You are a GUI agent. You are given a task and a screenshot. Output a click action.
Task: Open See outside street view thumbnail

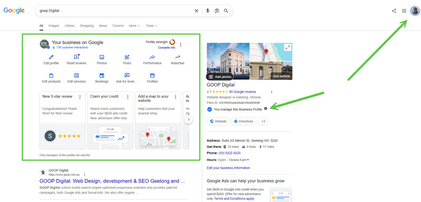271,71
